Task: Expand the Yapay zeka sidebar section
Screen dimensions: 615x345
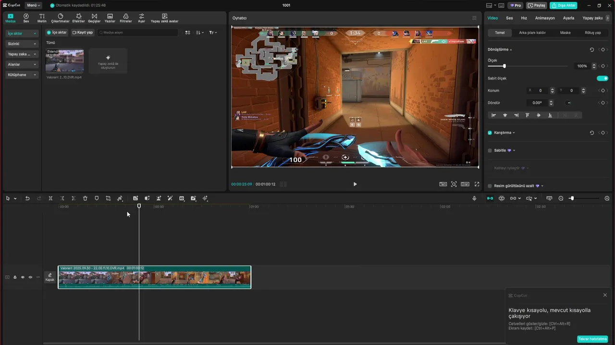Action: pyautogui.click(x=22, y=54)
